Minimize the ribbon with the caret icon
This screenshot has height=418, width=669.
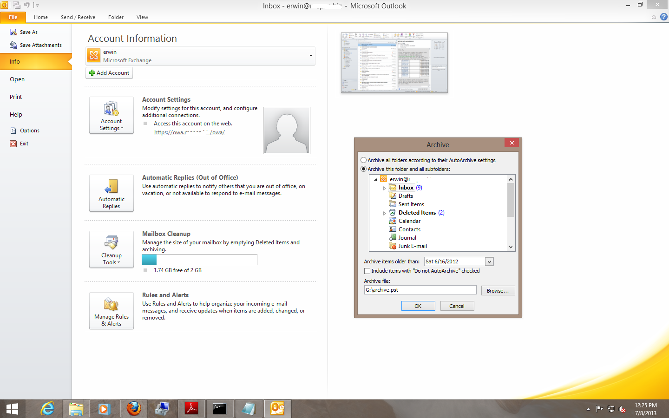click(x=654, y=17)
